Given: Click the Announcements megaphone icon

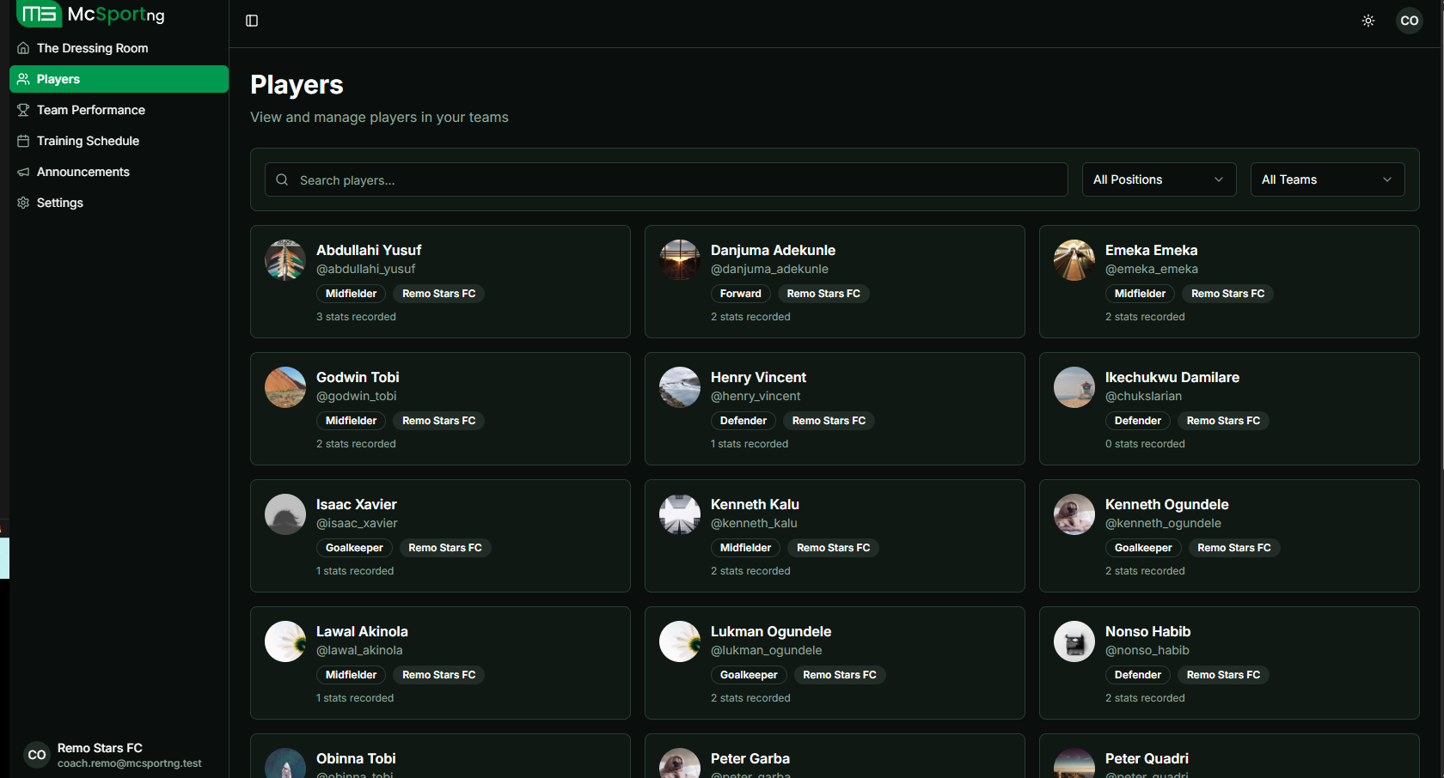Looking at the screenshot, I should [x=23, y=172].
